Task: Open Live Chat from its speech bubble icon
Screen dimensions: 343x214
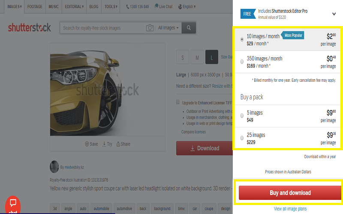Action: point(156,6)
